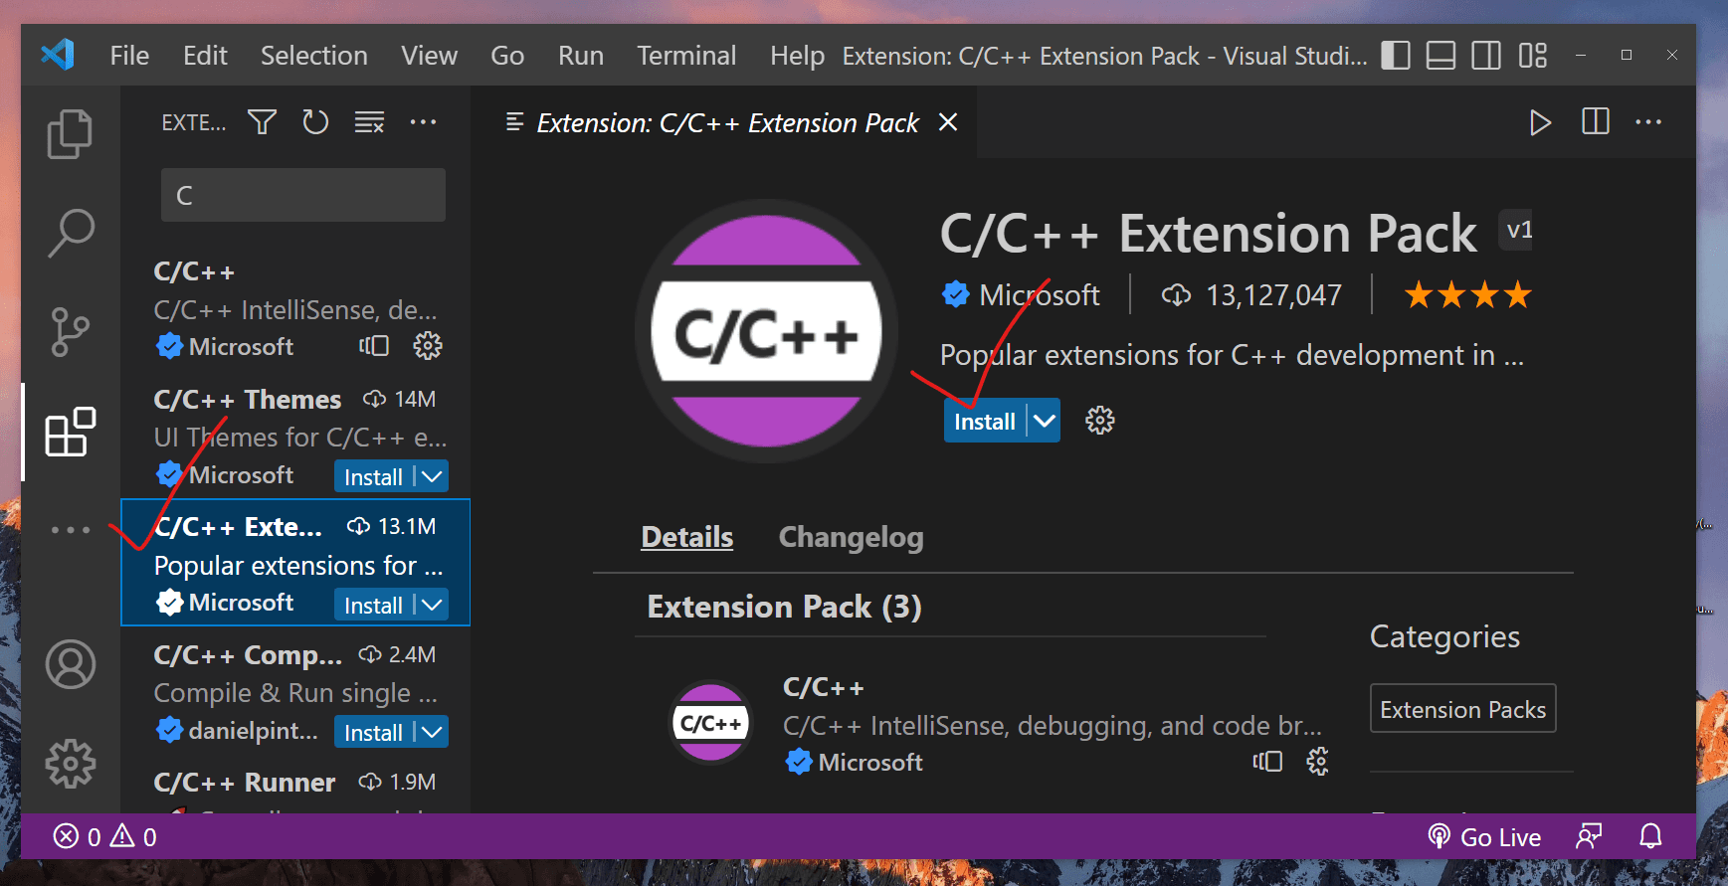This screenshot has height=886, width=1728.
Task: Clear extensions search results
Action: (369, 122)
